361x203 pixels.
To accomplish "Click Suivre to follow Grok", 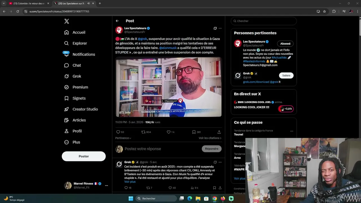I will coord(286,76).
